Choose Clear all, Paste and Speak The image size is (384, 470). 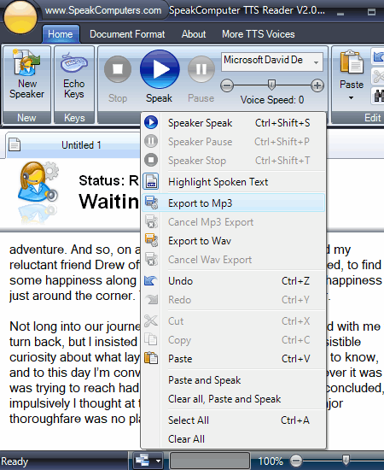click(233, 399)
